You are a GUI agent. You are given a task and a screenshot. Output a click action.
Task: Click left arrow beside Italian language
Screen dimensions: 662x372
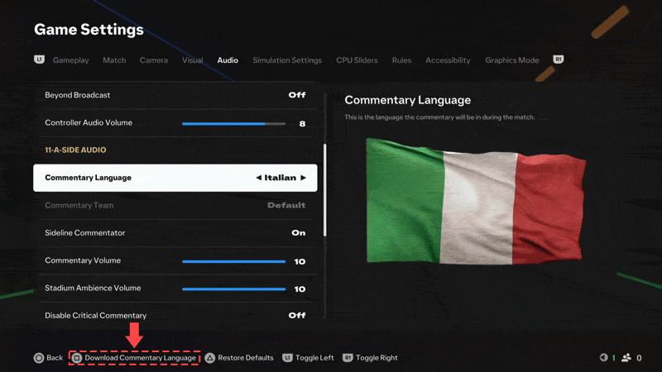coord(258,178)
